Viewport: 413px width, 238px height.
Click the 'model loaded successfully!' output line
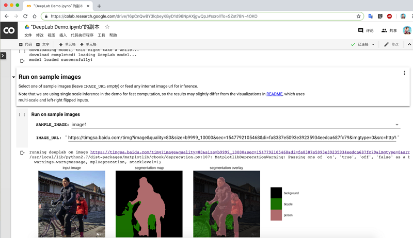click(x=61, y=60)
